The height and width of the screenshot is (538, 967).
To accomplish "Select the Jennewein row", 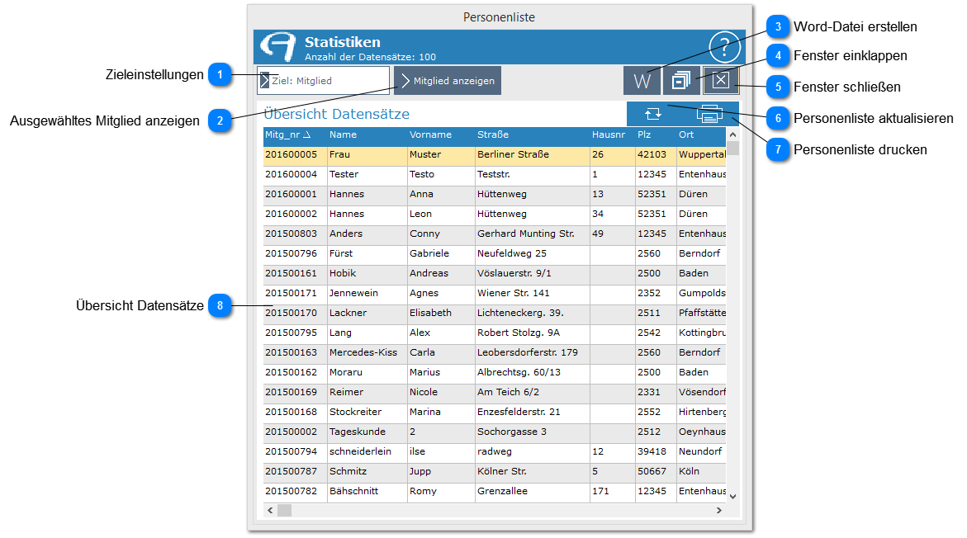I will (495, 294).
